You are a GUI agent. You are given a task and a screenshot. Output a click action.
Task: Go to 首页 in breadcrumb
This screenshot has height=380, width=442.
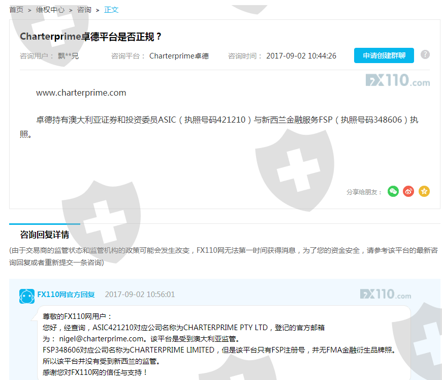pos(16,10)
